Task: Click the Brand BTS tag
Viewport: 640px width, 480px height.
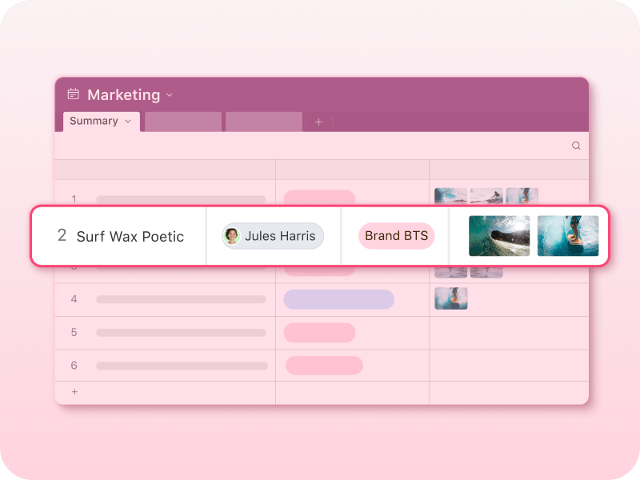Action: (396, 236)
